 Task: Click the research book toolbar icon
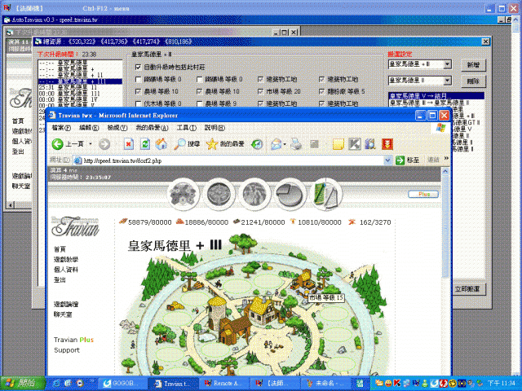tap(370, 144)
